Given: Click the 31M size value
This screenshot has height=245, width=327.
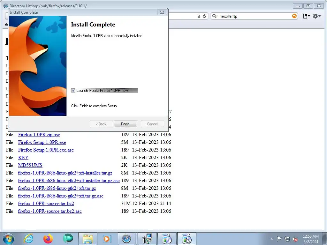Looking at the screenshot, I should tap(126, 204).
